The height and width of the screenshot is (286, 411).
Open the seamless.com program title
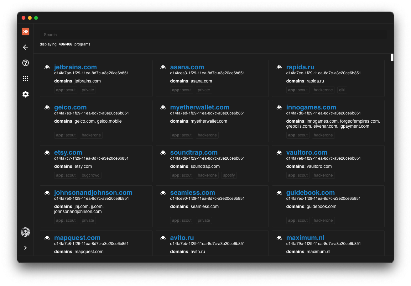192,193
